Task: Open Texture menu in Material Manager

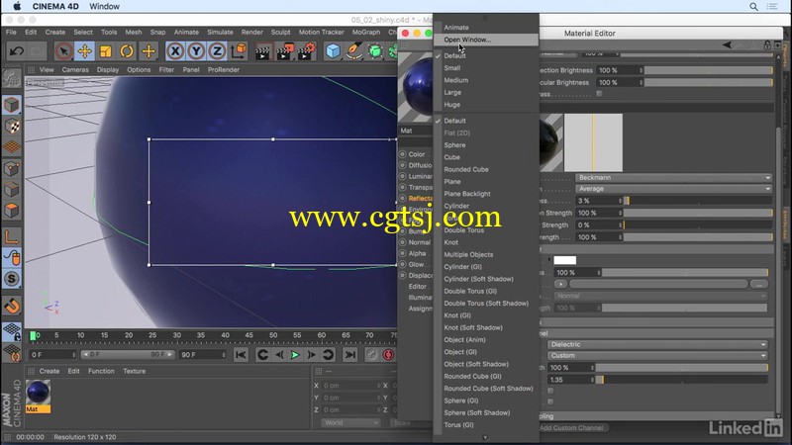Action: tap(134, 371)
